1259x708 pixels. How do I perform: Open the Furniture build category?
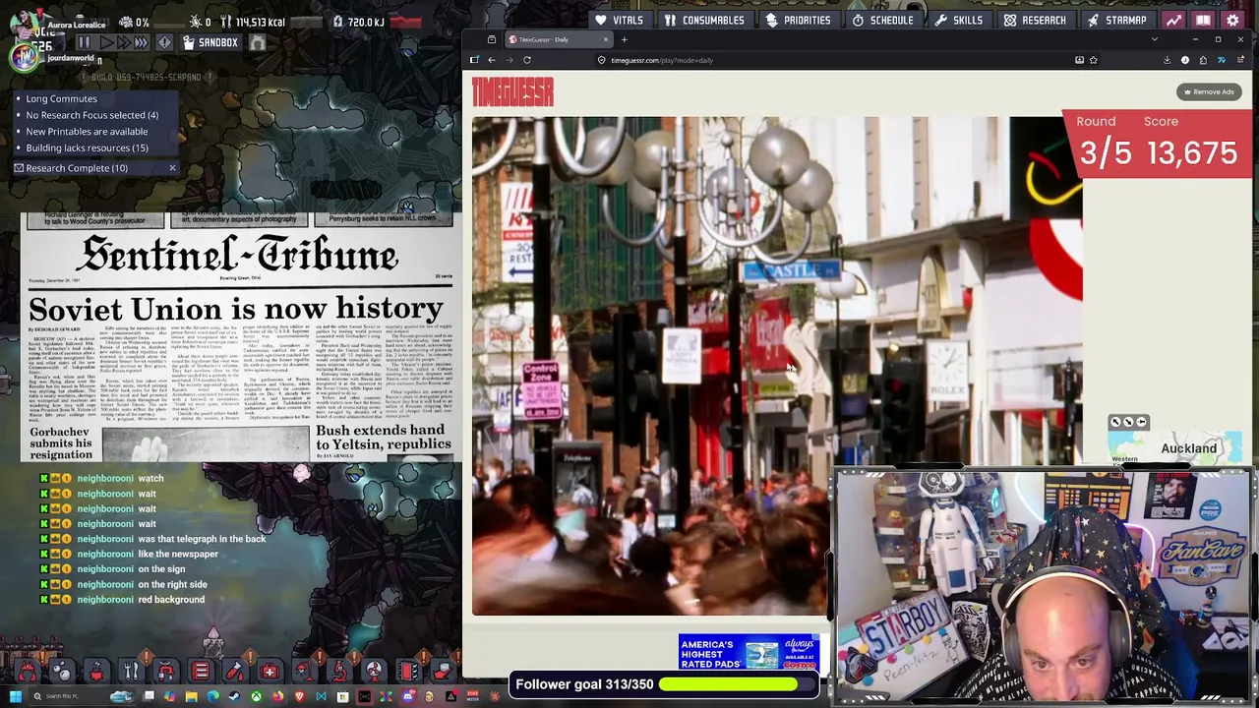pyautogui.click(x=304, y=672)
